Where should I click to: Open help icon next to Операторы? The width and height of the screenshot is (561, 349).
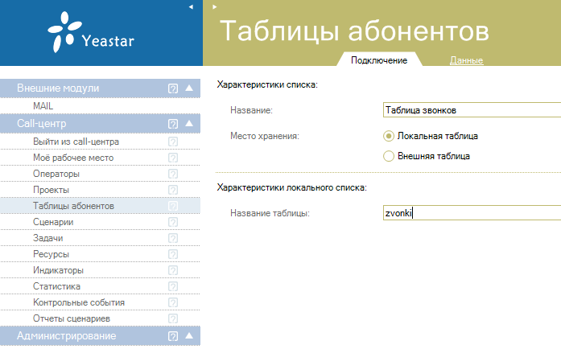pyautogui.click(x=172, y=174)
